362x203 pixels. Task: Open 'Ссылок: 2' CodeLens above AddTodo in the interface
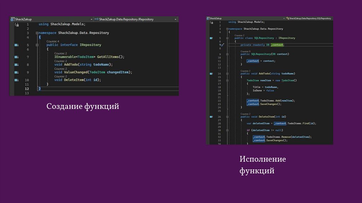60,61
